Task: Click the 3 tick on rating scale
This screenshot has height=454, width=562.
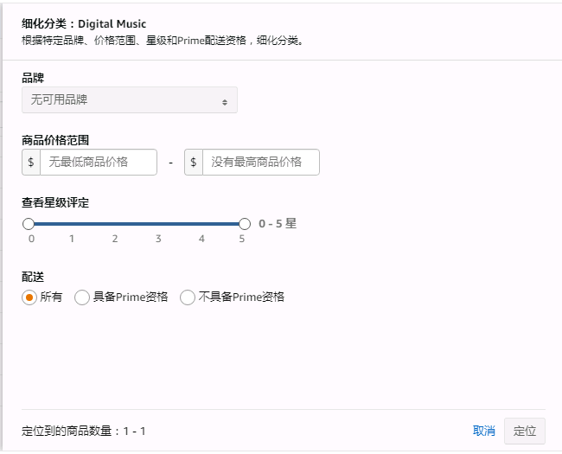Action: (158, 239)
